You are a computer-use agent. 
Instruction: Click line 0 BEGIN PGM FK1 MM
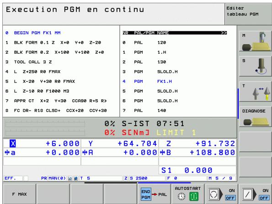(33, 33)
